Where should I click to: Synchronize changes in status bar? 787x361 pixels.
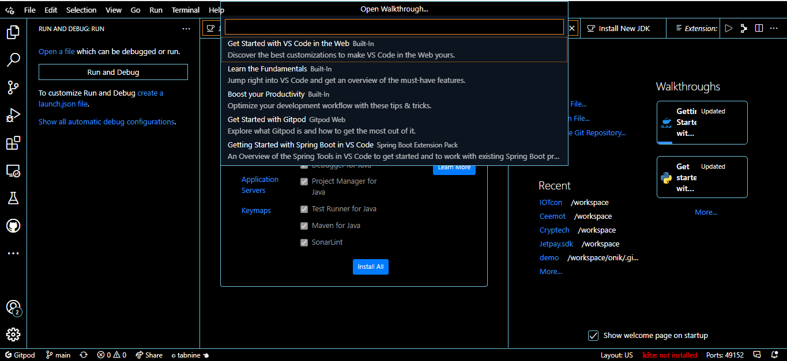[84, 355]
